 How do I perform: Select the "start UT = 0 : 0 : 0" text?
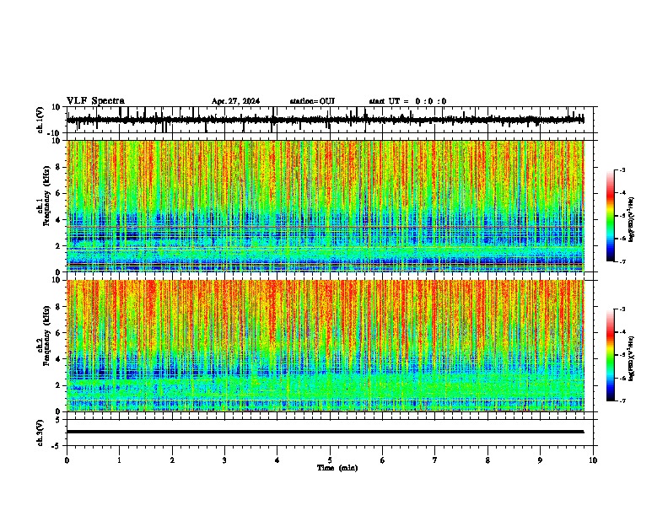(407, 101)
